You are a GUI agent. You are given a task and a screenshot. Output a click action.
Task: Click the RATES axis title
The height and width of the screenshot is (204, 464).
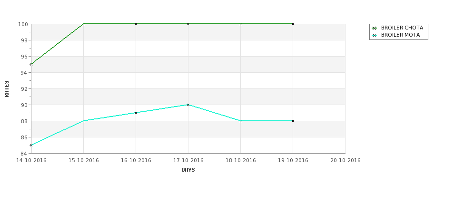click(x=7, y=89)
